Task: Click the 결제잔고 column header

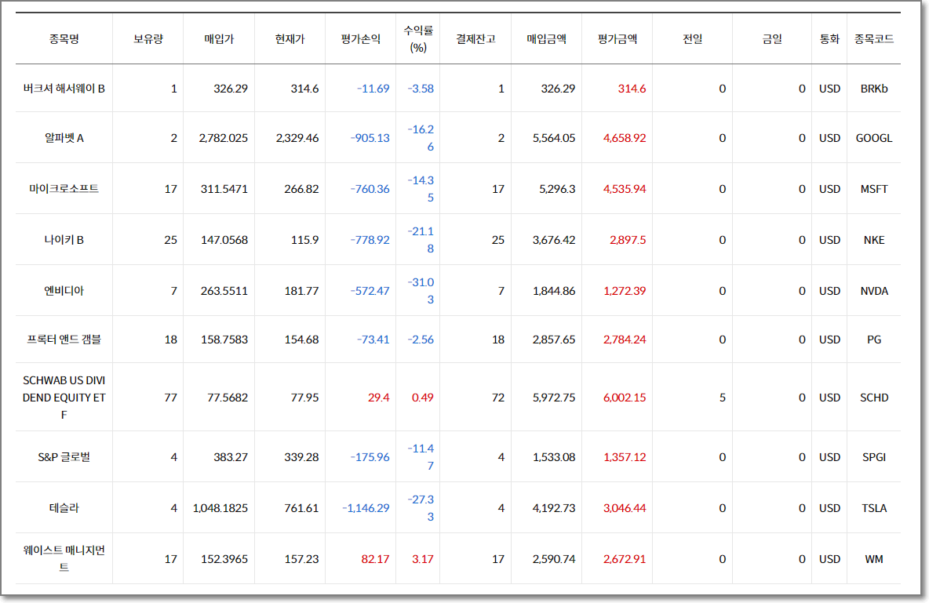Action: point(475,39)
